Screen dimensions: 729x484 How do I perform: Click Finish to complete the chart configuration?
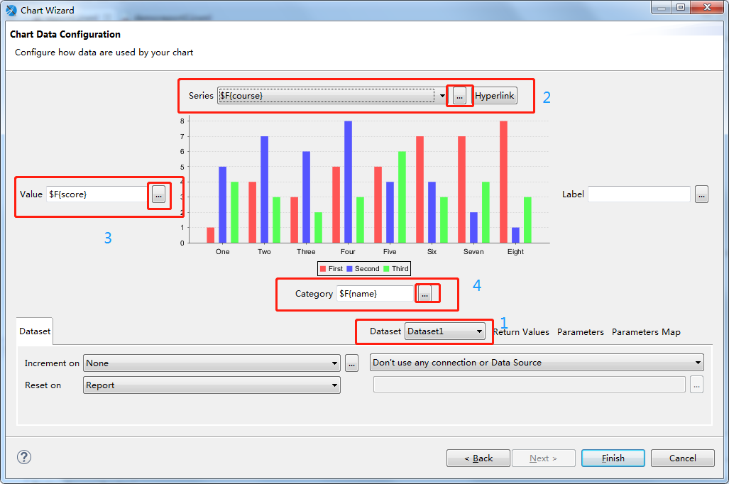(x=612, y=458)
